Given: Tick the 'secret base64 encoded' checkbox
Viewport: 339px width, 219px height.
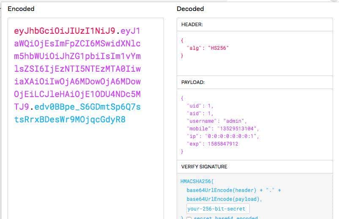Looking at the screenshot, I should 189,218.
